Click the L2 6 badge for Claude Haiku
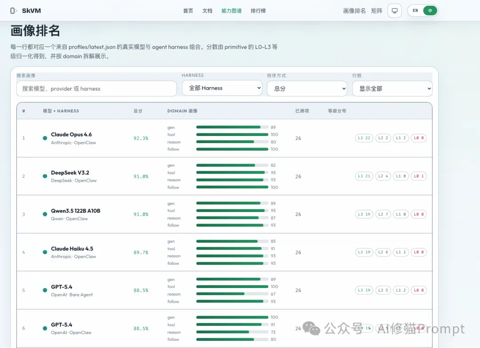Image resolution: width=480 pixels, height=348 pixels. click(383, 252)
